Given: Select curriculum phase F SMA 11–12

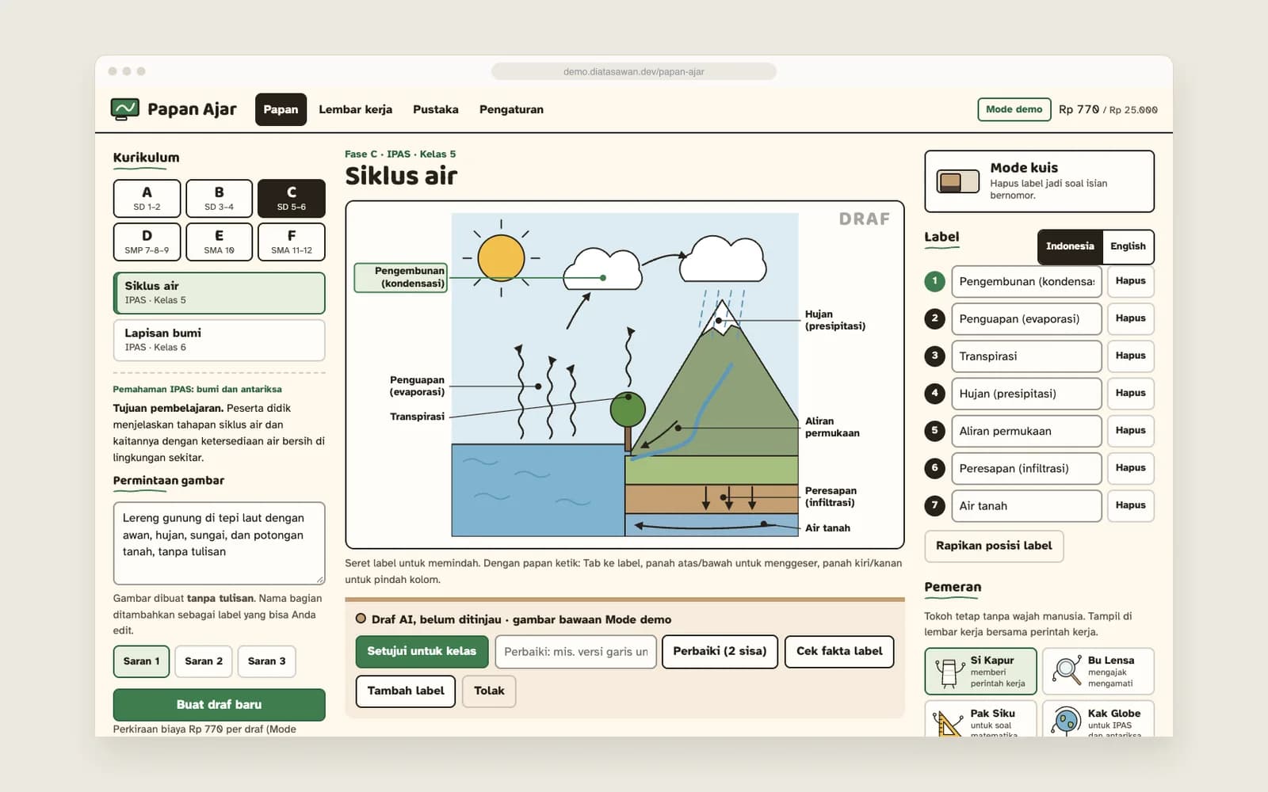Looking at the screenshot, I should pyautogui.click(x=291, y=242).
